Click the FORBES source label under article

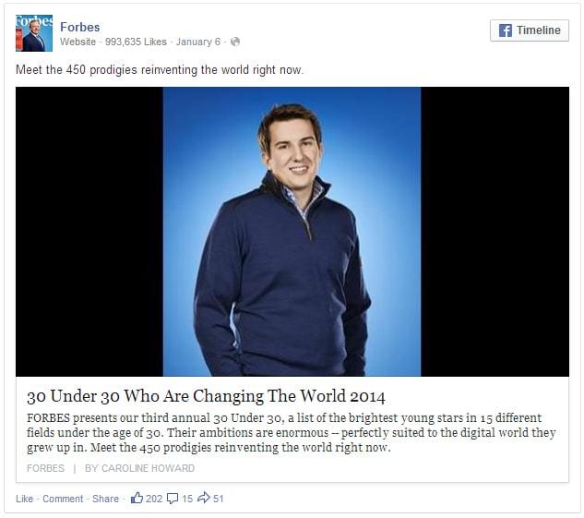(x=45, y=468)
